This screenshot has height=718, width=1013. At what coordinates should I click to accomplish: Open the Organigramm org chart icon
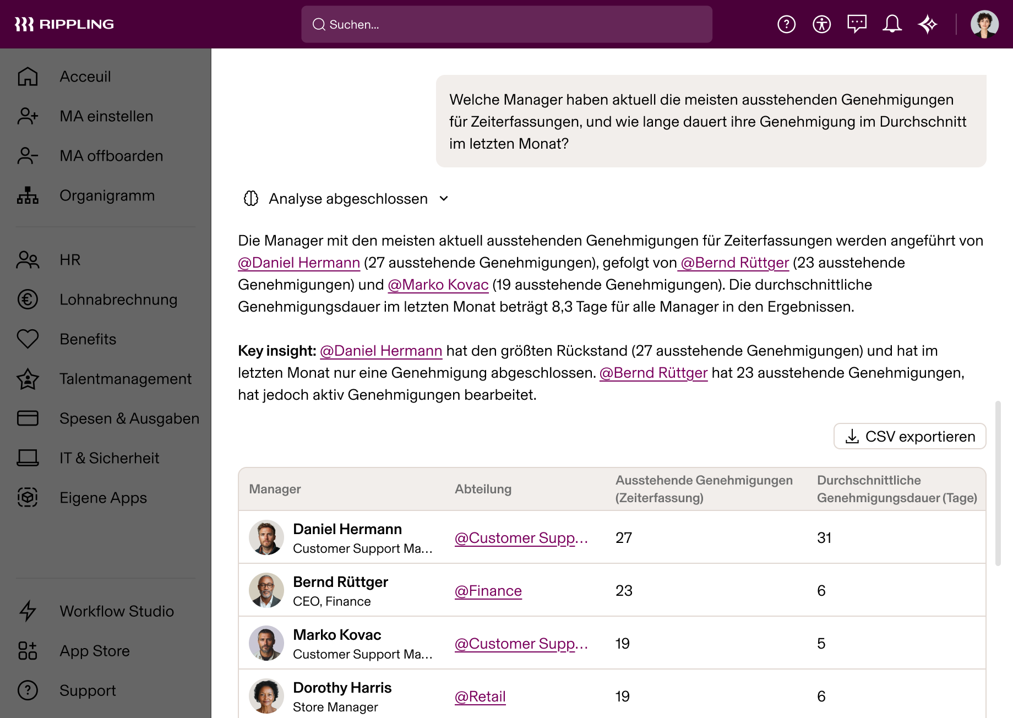27,195
